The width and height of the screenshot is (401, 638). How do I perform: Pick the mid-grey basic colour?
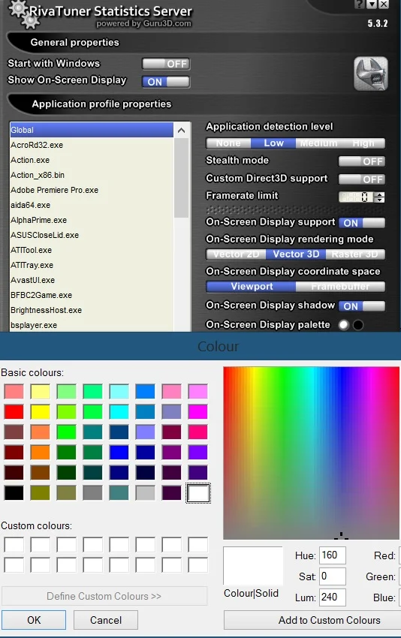93,492
